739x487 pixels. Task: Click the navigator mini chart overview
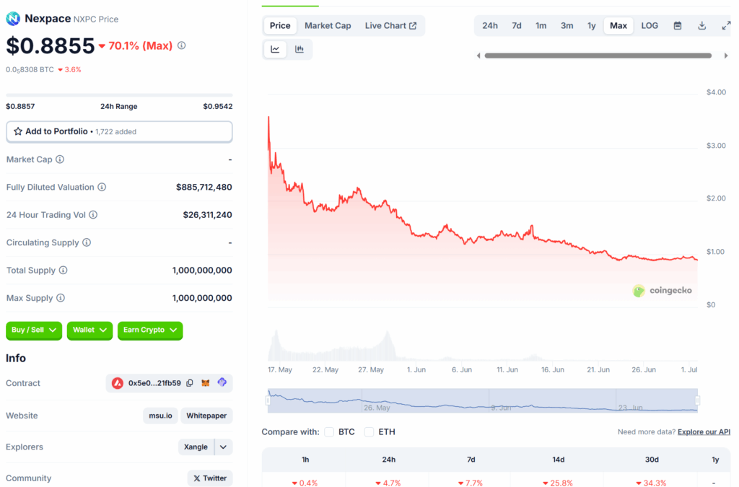pyautogui.click(x=483, y=400)
